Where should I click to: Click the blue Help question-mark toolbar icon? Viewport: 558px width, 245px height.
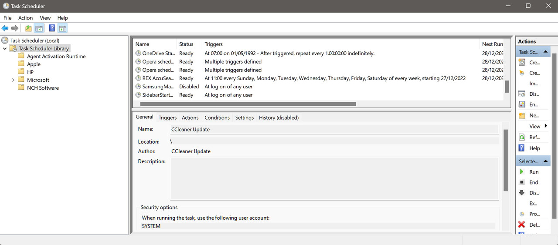[52, 28]
